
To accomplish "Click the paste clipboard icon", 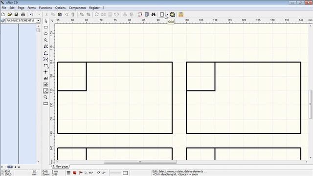I will [60, 14].
